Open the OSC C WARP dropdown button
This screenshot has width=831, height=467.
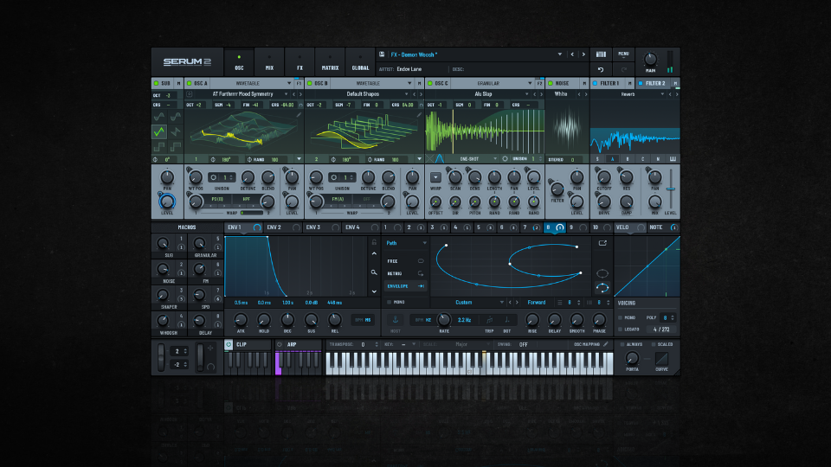click(435, 177)
